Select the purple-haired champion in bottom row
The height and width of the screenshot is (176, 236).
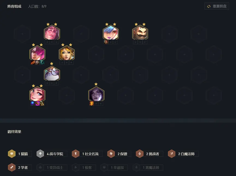point(96,94)
